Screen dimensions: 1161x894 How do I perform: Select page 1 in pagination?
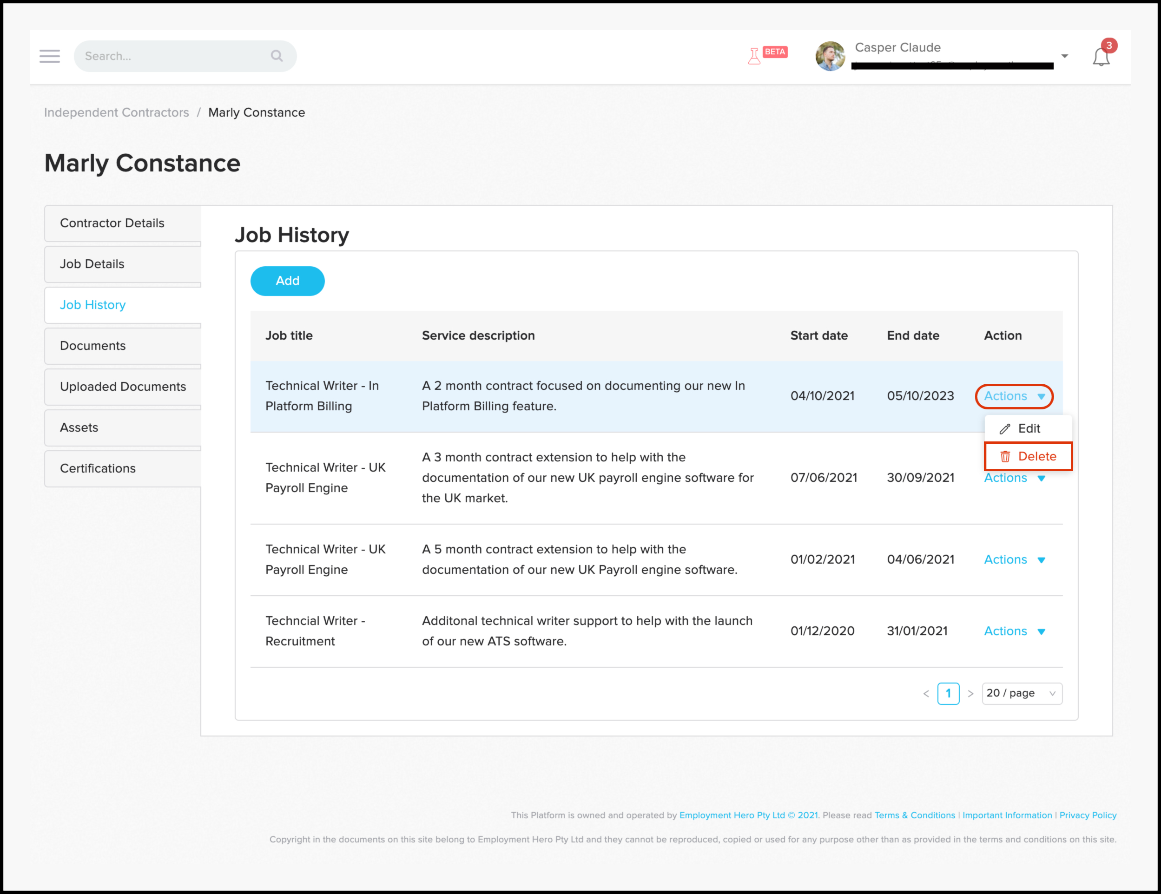(x=948, y=693)
